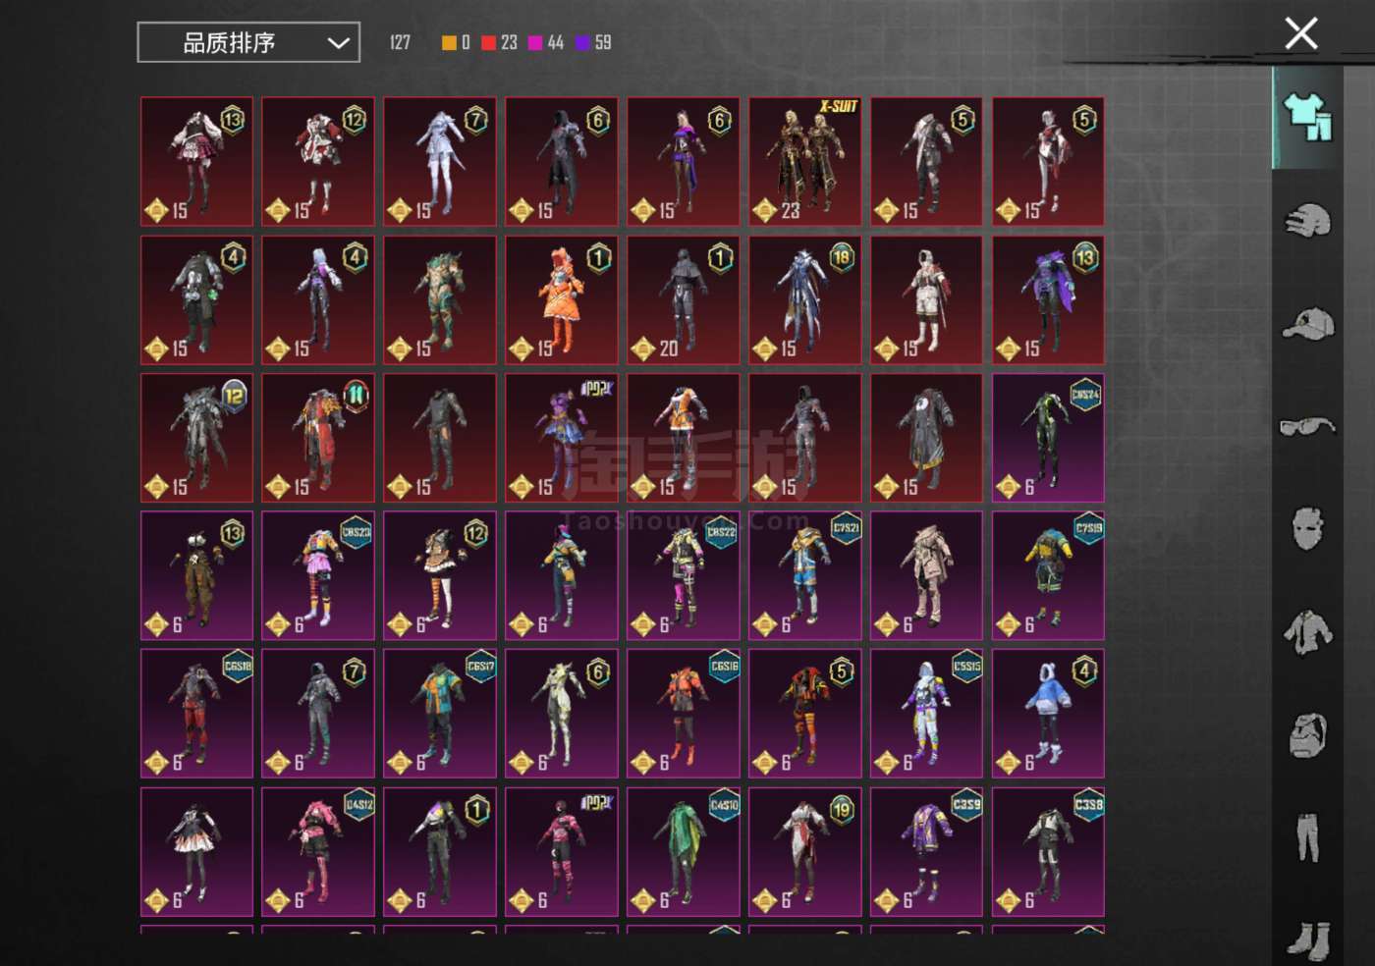Select the C8S22 outfit card
Screen dimensions: 1375x966
[684, 576]
